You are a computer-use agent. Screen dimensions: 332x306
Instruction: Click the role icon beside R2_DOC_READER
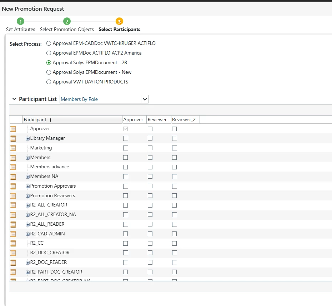pyautogui.click(x=13, y=262)
